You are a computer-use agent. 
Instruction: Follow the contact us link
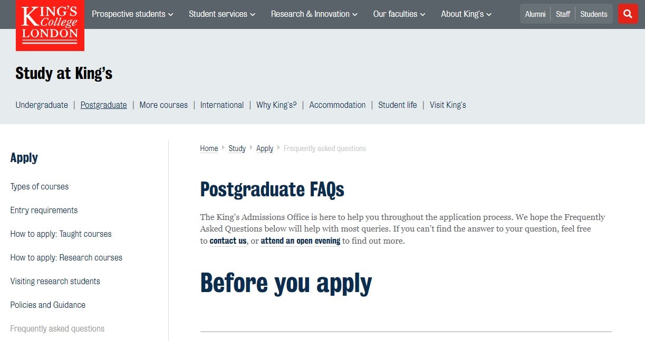click(x=228, y=241)
